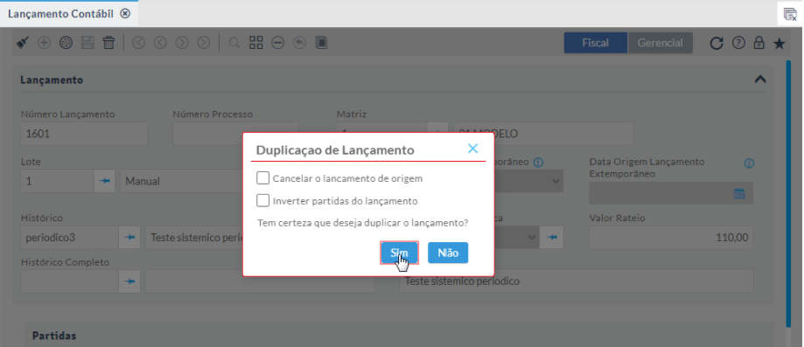Collapse the Lançamento section chevron
Image resolution: width=804 pixels, height=347 pixels.
pos(760,80)
